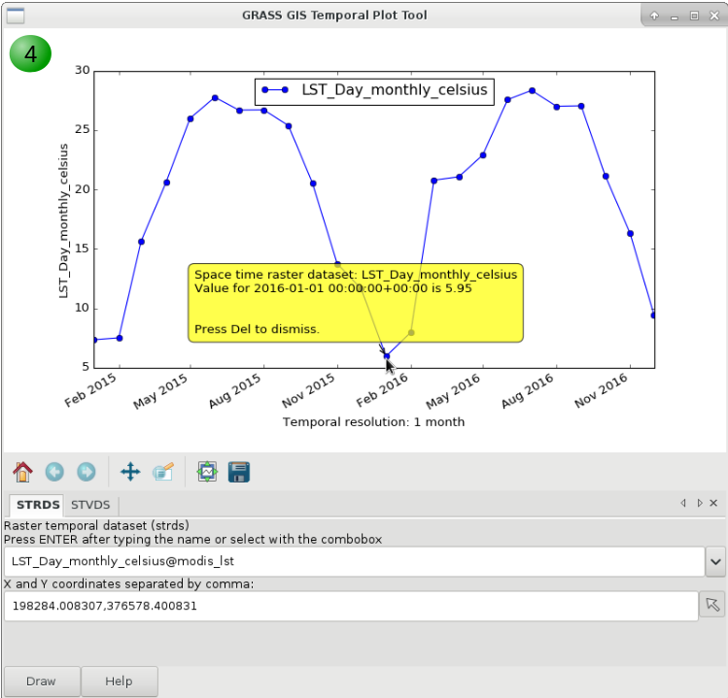Screen dimensions: 728x698
Task: Click the vertical LST_Day_monthly_celsius y-axis label
Action: pyautogui.click(x=63, y=220)
